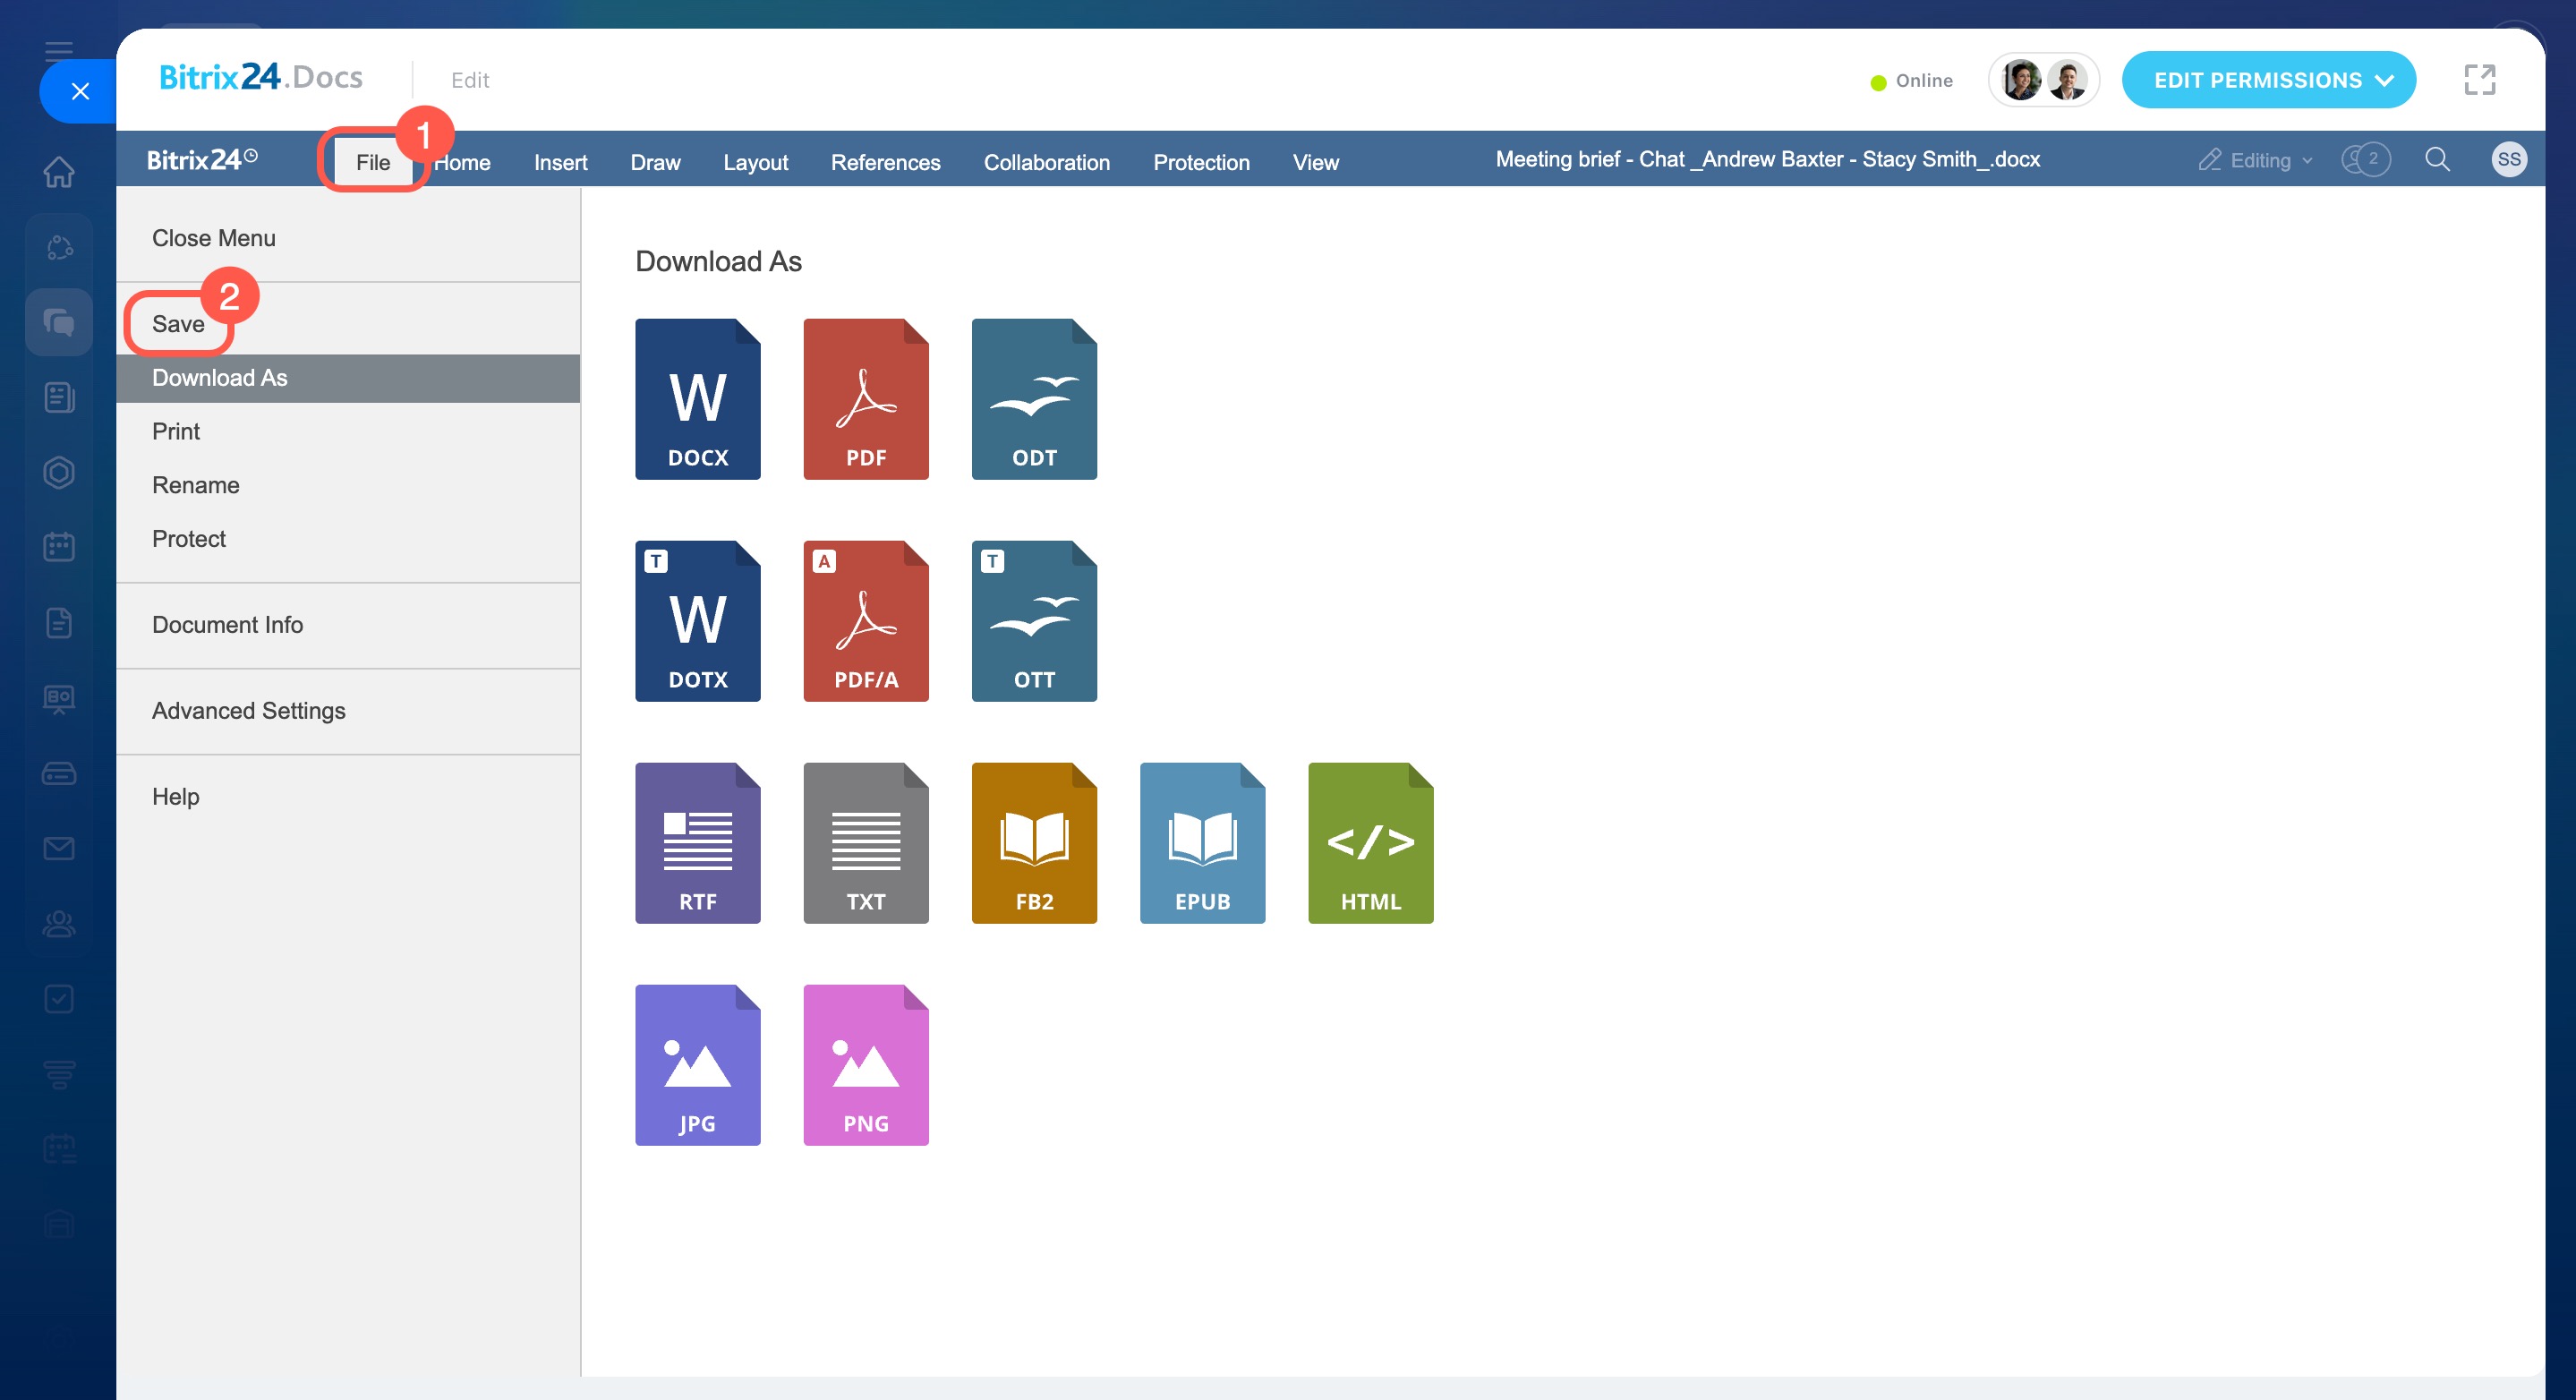Click the Bitrix24.Docs logo

pyautogui.click(x=261, y=77)
